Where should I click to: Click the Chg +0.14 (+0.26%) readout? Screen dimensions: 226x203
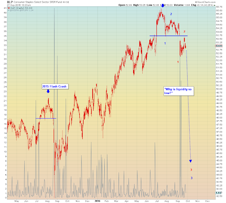[x=202, y=5]
